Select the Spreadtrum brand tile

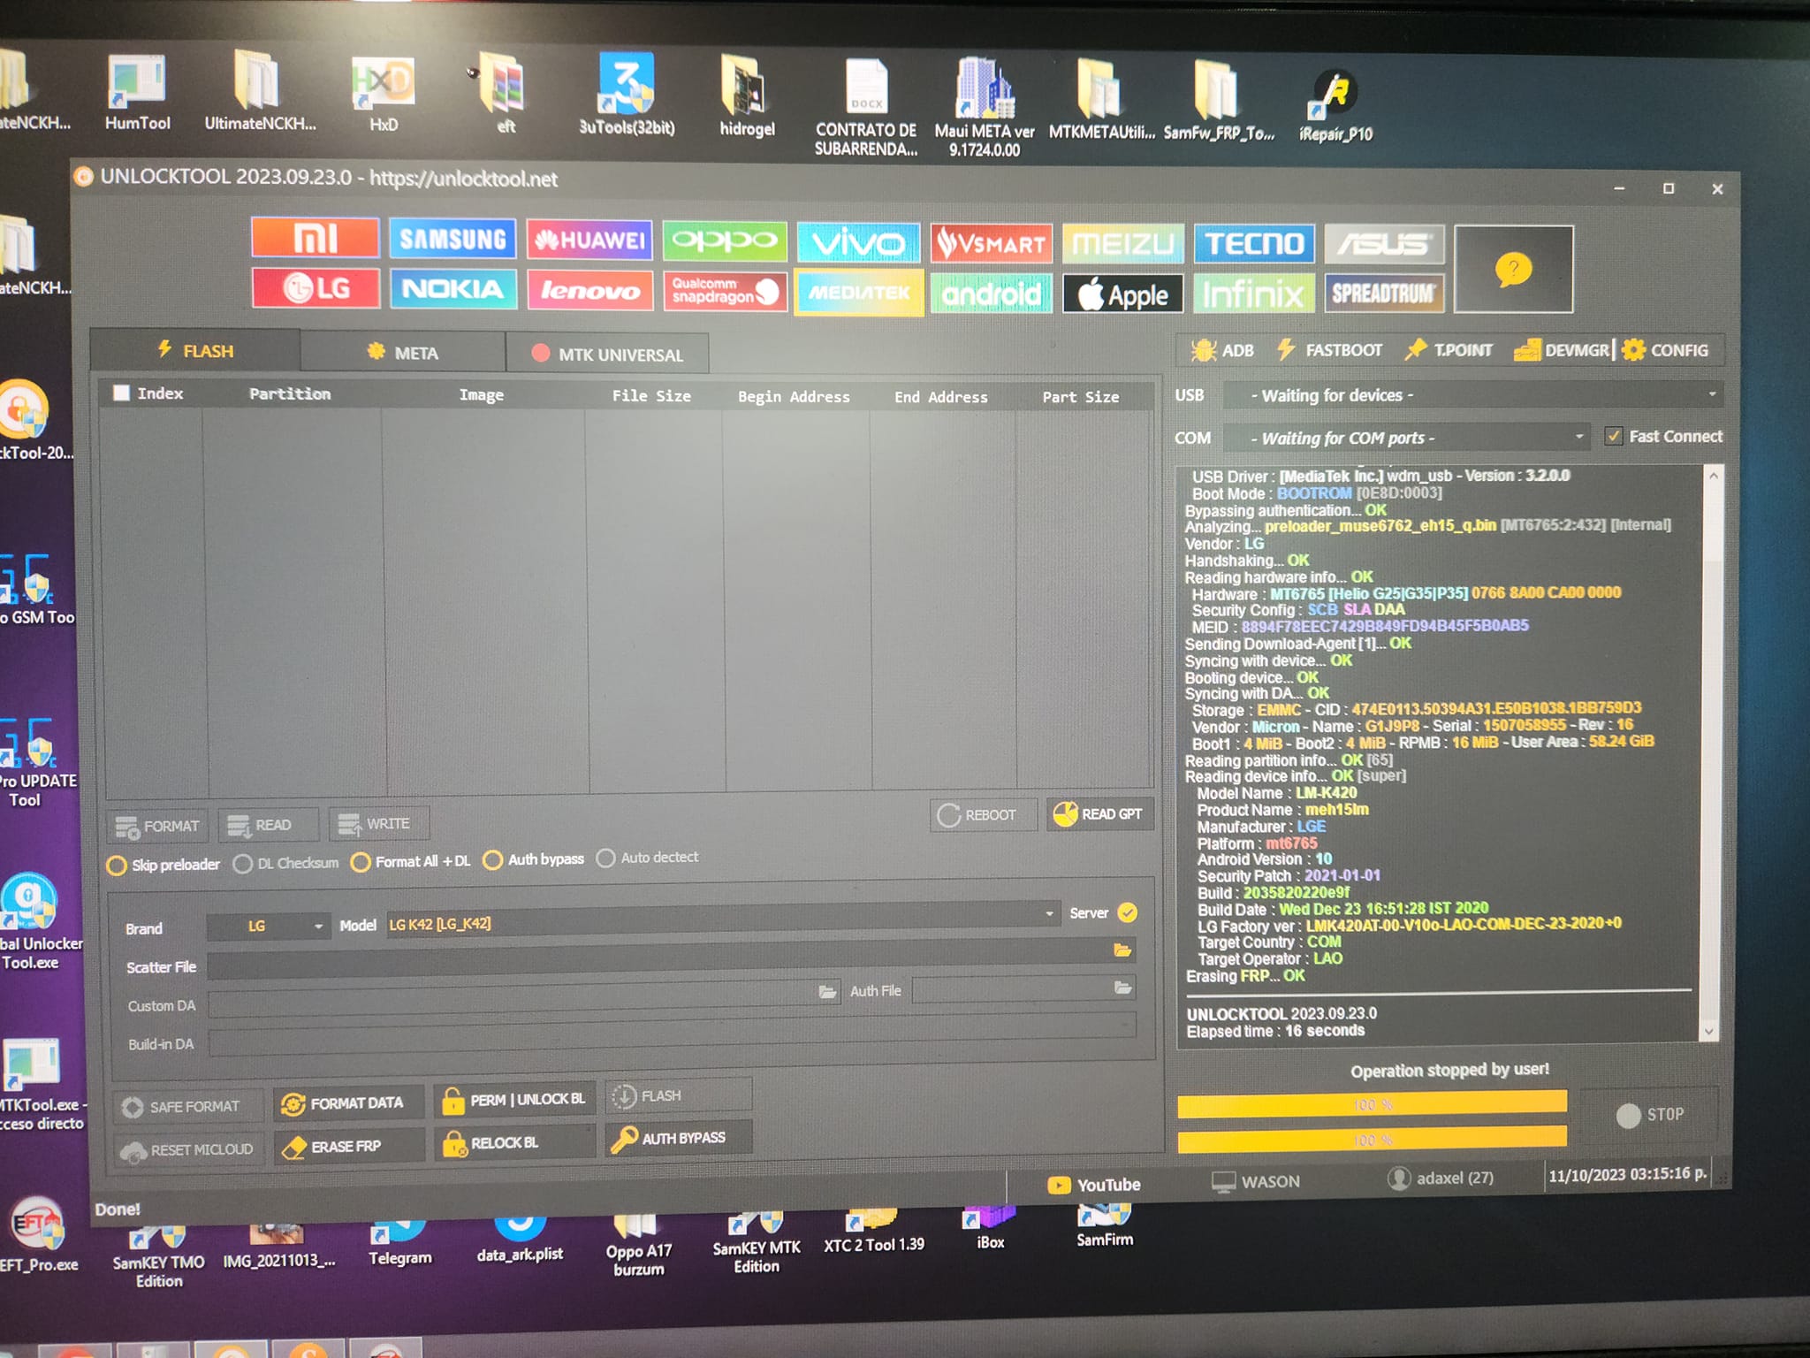1384,294
